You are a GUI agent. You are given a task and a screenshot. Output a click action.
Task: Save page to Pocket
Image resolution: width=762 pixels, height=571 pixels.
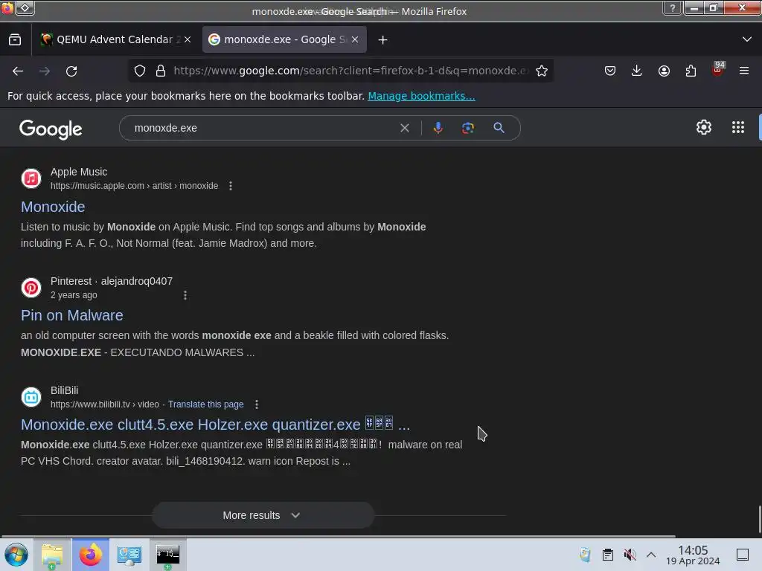tap(610, 71)
